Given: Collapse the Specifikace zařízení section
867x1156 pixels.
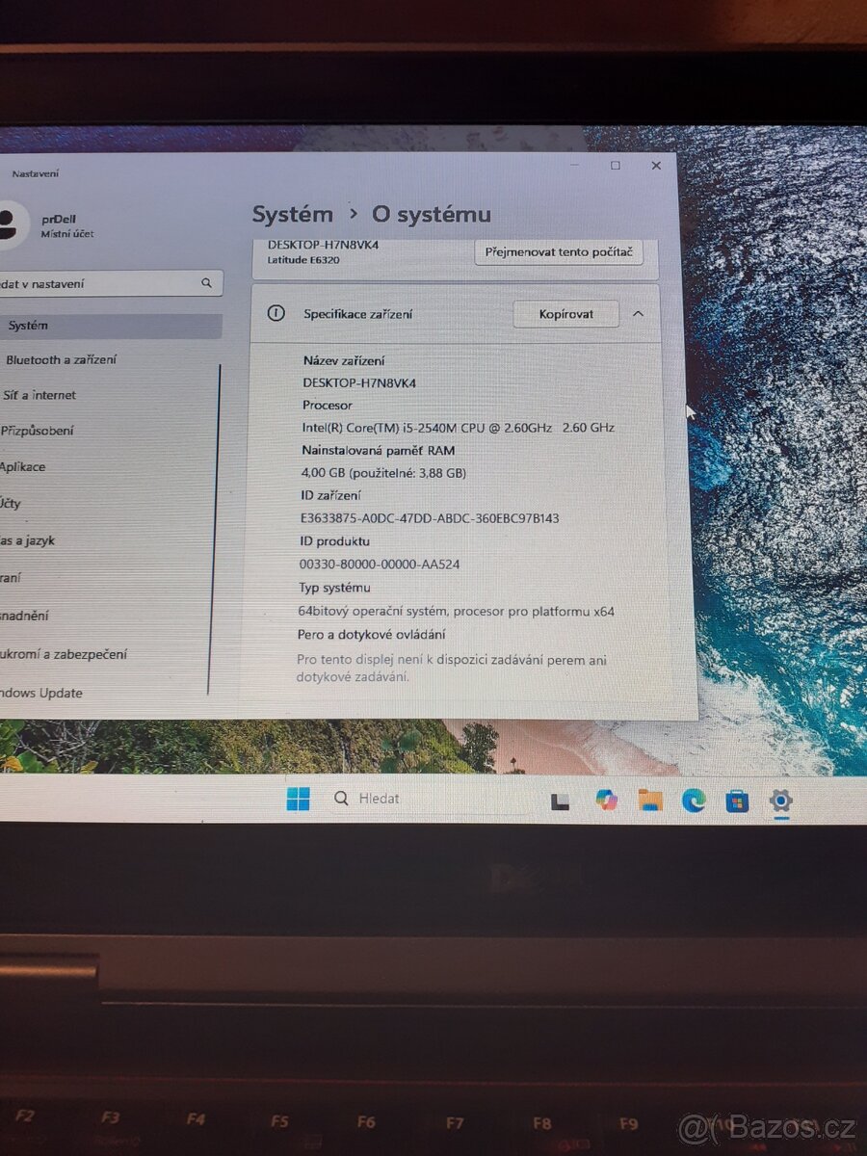Looking at the screenshot, I should (638, 314).
